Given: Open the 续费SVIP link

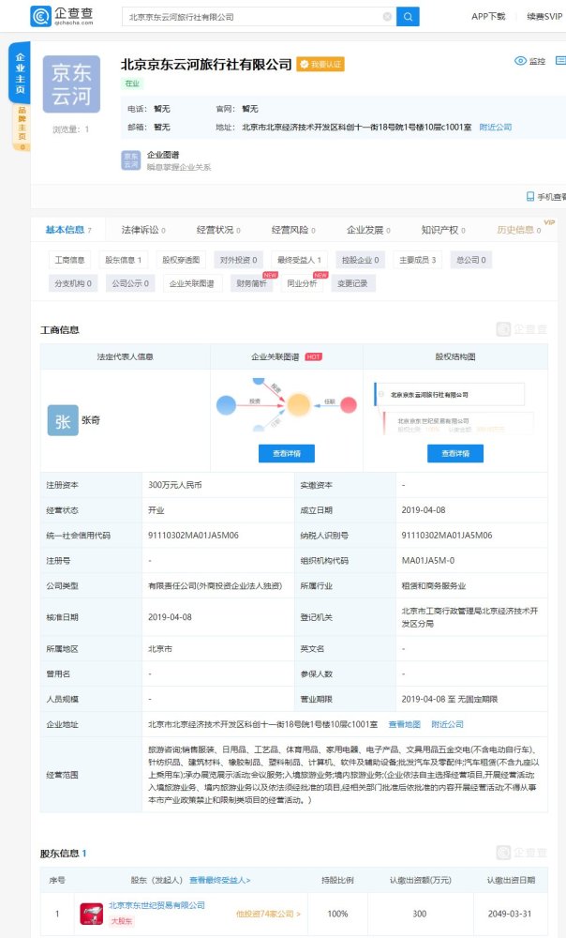Looking at the screenshot, I should click(544, 16).
